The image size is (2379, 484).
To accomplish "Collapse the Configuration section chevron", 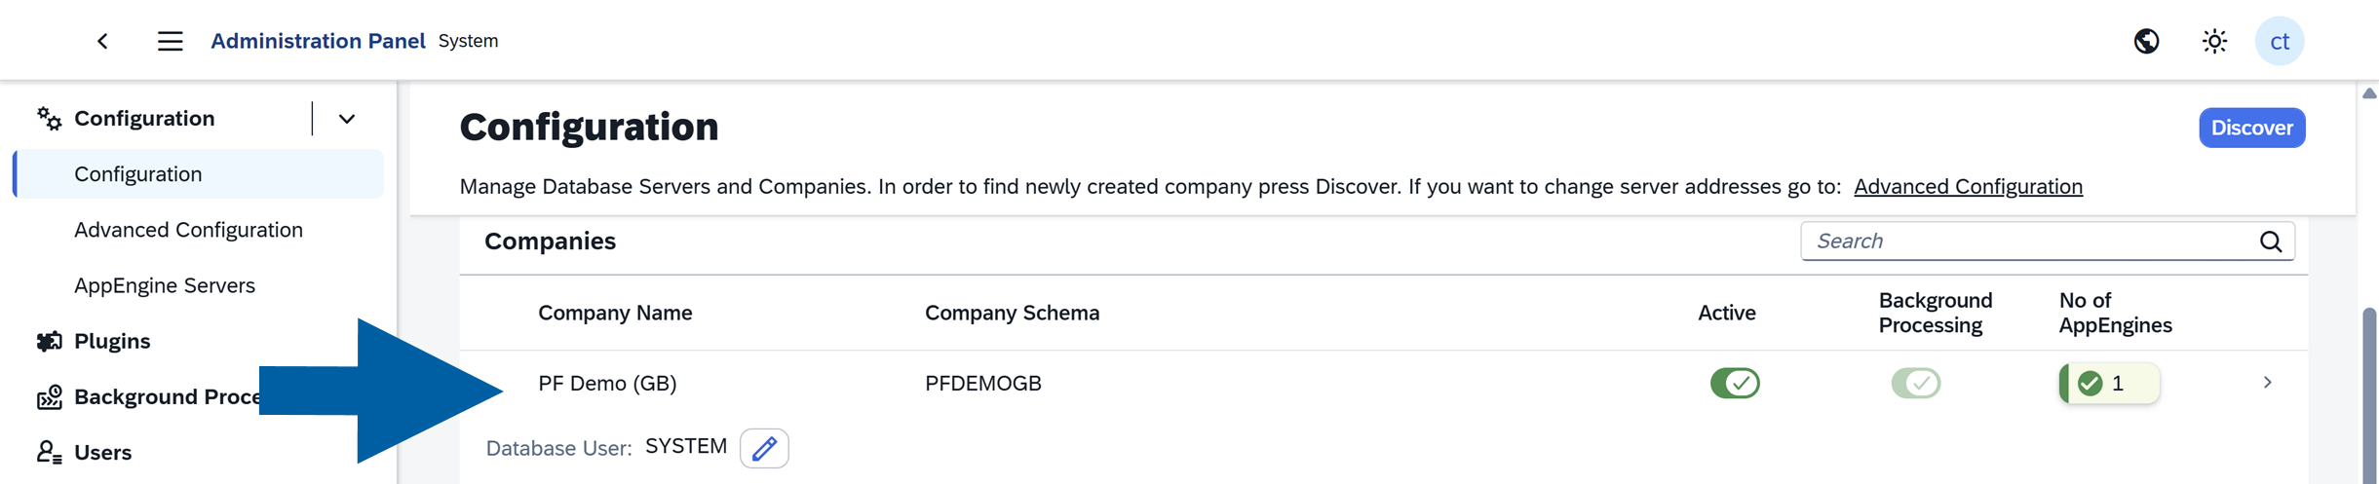I will coord(347,119).
